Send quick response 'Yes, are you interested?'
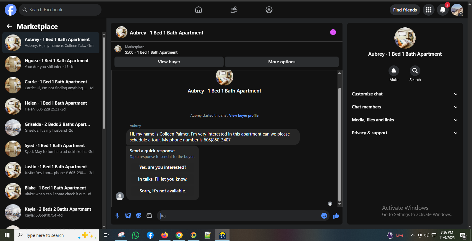The height and width of the screenshot is (241, 472). tap(163, 167)
